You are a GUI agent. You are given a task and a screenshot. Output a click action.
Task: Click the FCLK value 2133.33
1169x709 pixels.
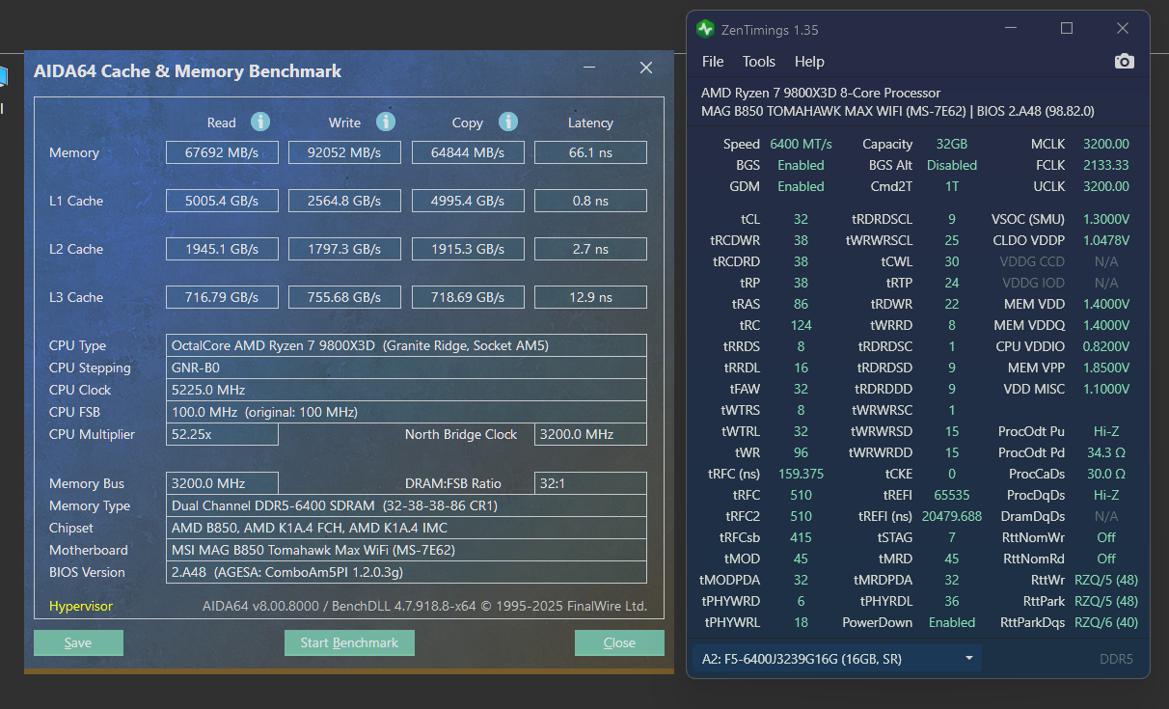(1105, 165)
